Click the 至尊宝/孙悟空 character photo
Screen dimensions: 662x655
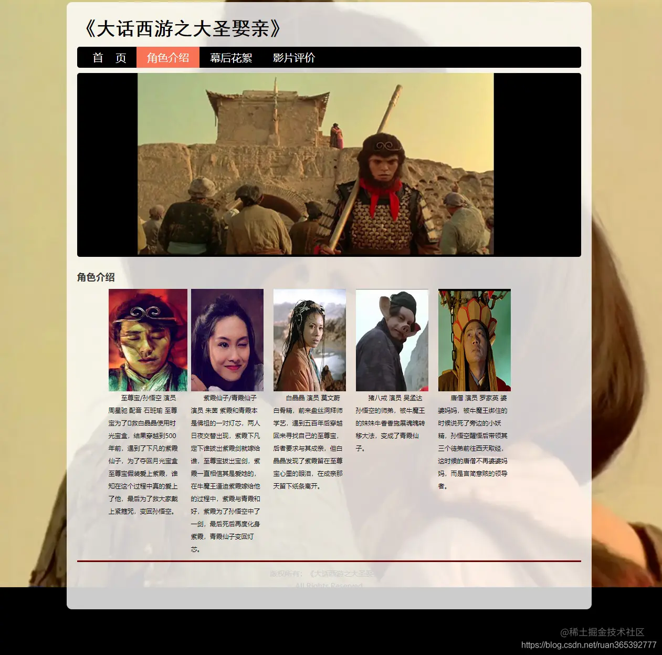pos(148,340)
